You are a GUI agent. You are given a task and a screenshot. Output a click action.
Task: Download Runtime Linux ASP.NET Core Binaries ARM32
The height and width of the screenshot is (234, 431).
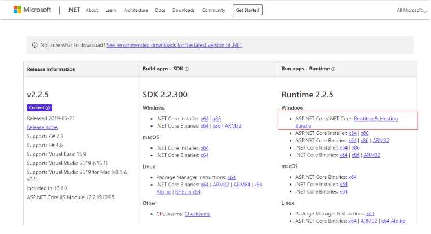click(x=369, y=221)
